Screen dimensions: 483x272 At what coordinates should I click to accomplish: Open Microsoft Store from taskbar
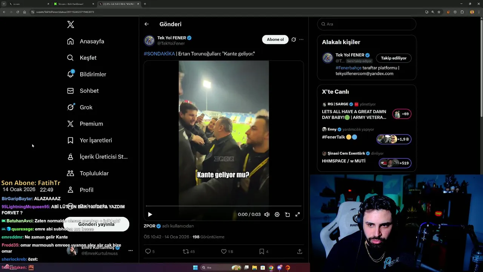pyautogui.click(x=263, y=267)
